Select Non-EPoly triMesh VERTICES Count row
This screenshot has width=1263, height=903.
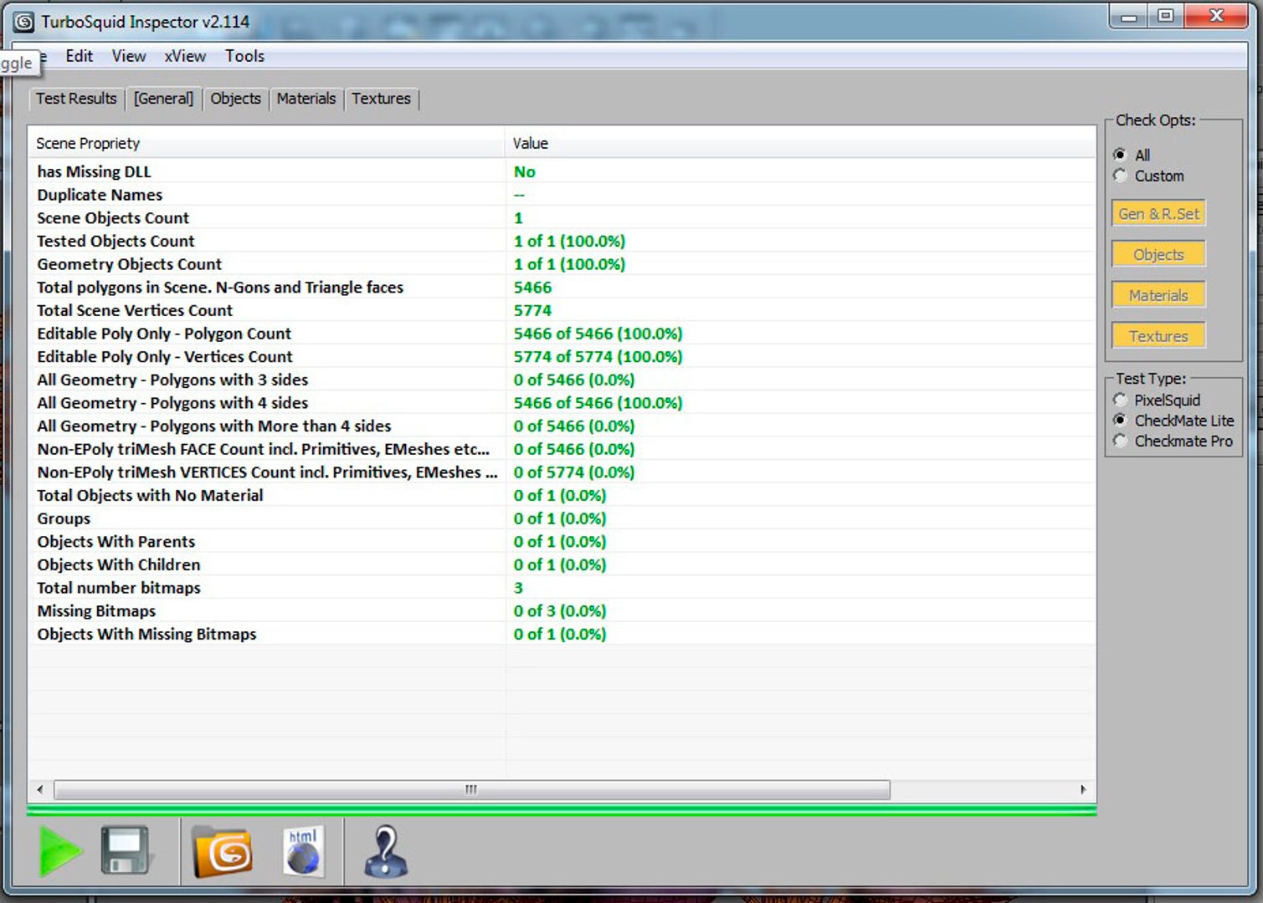pyautogui.click(x=562, y=472)
